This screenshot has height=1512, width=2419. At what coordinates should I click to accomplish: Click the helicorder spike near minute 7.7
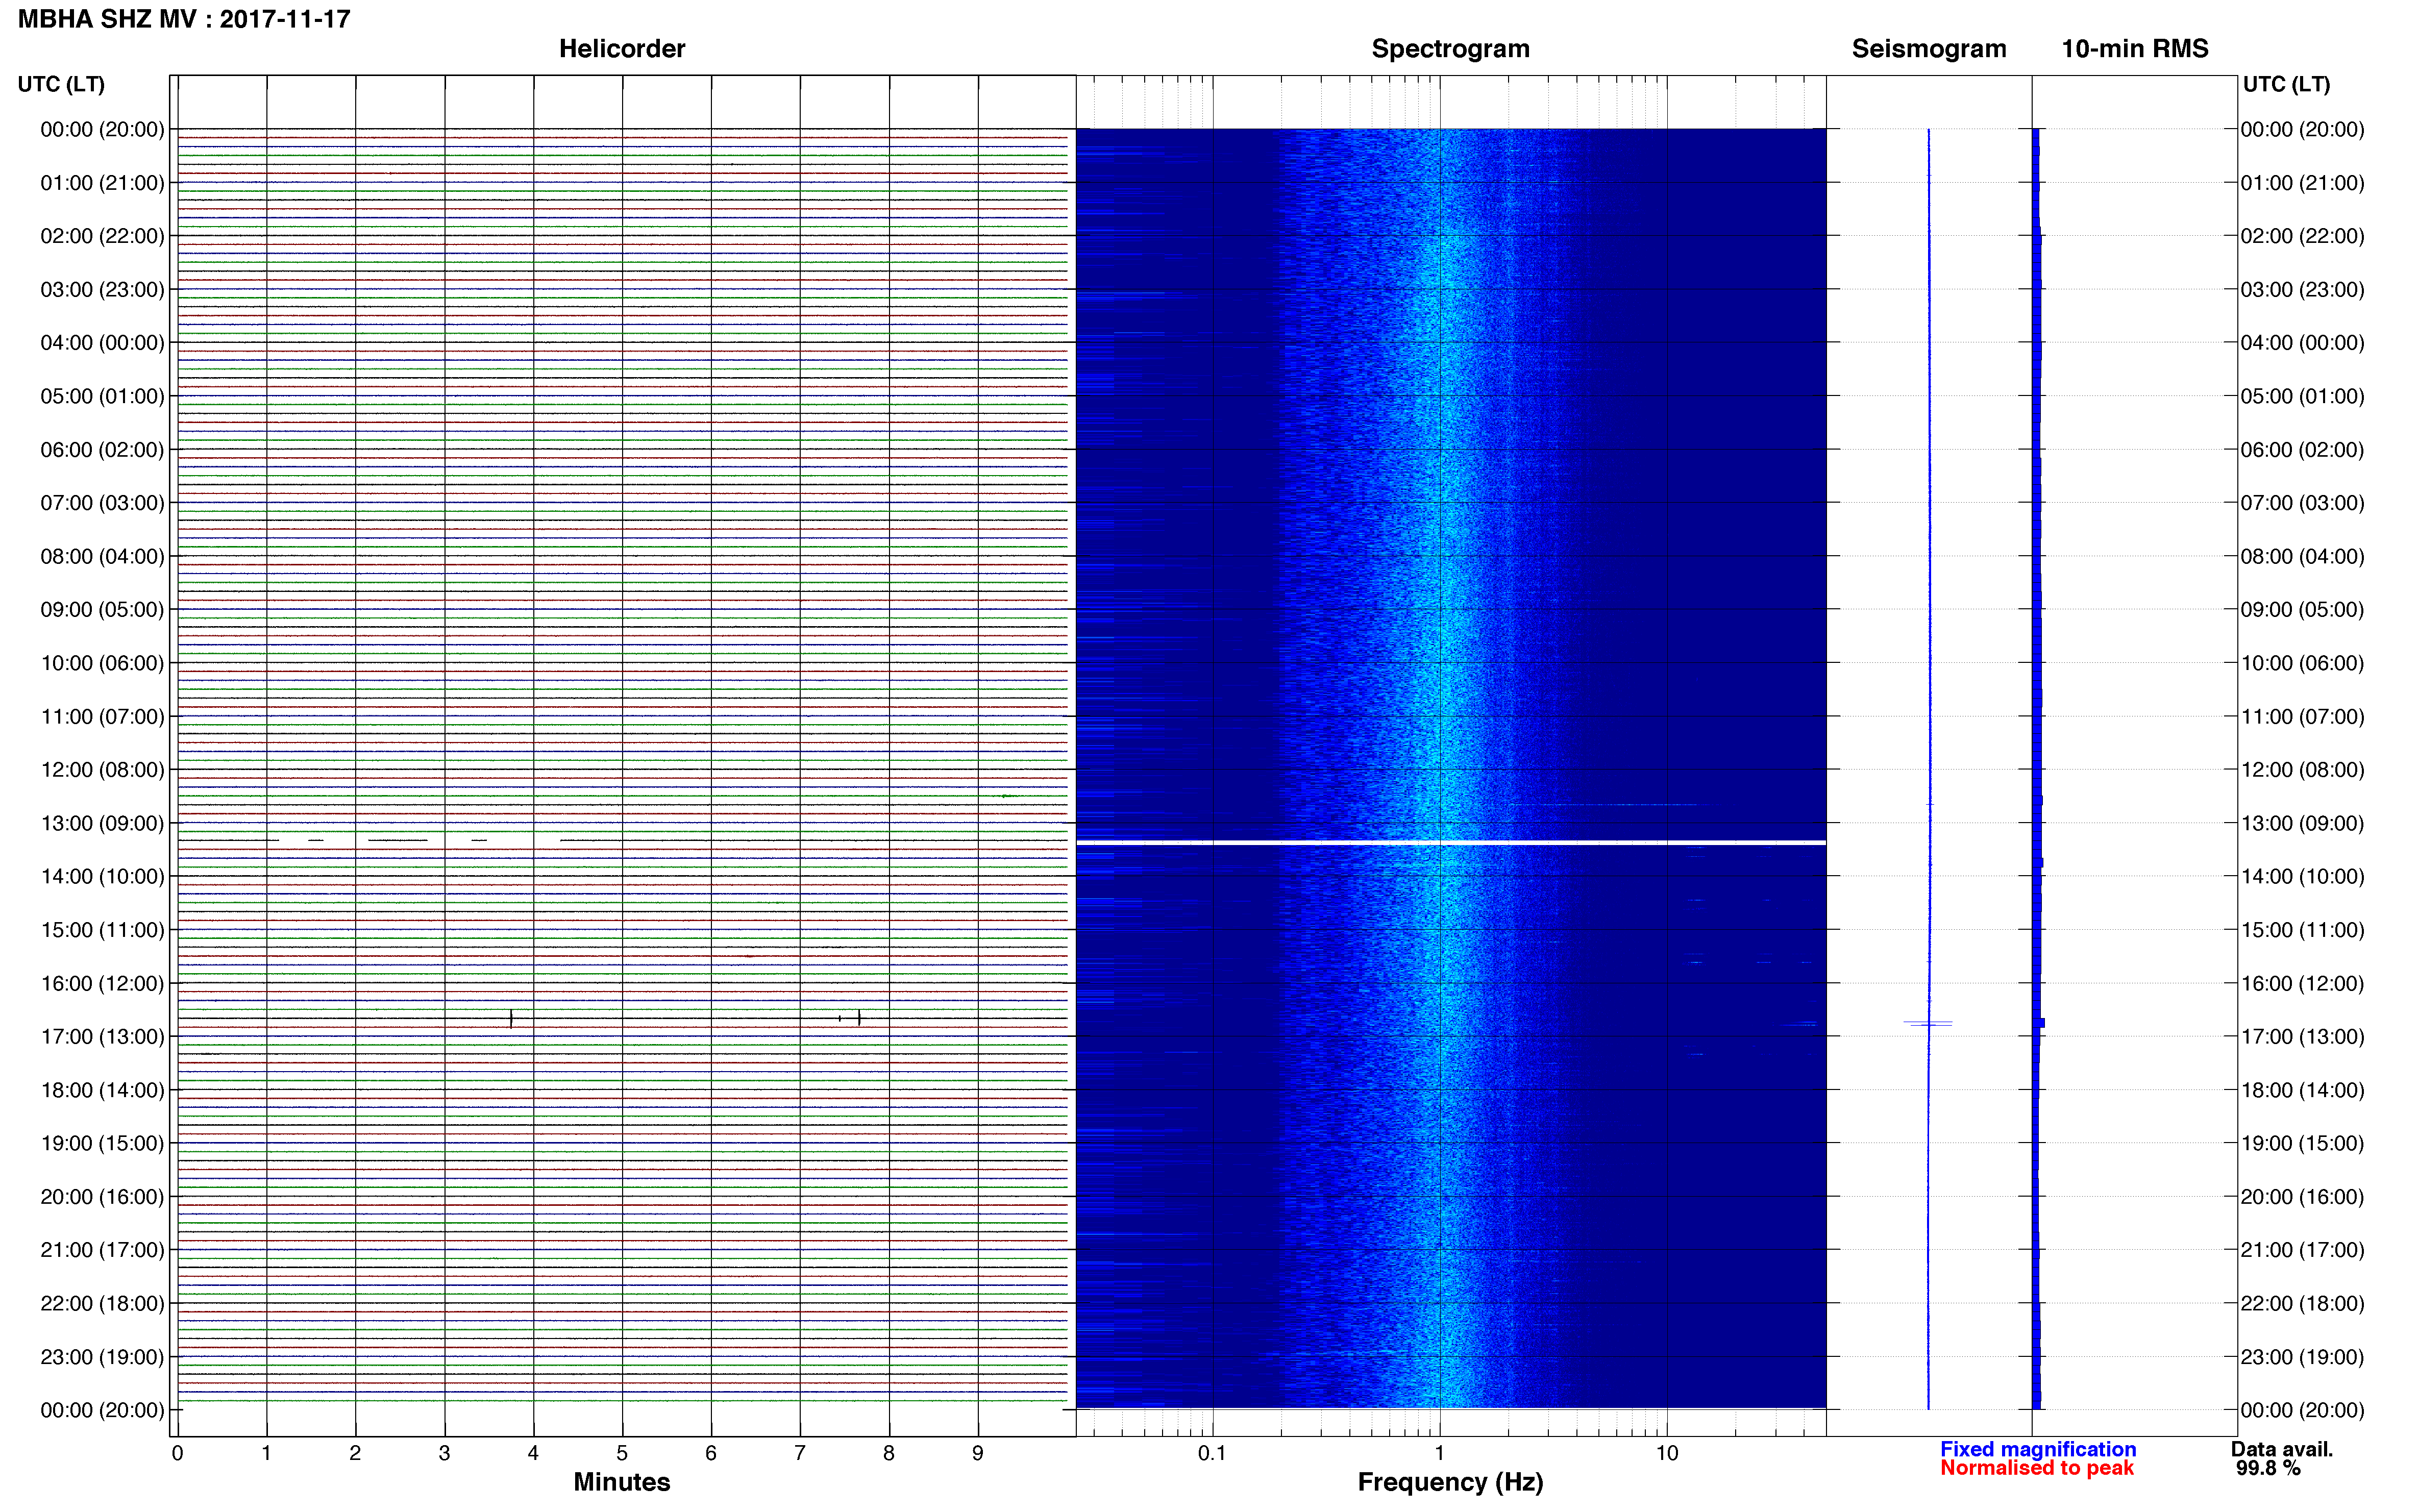click(x=859, y=1018)
